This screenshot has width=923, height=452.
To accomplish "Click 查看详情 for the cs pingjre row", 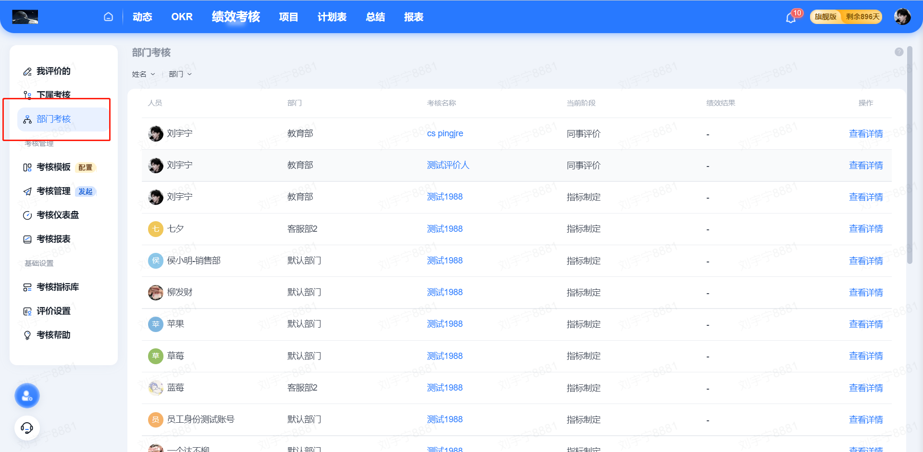I will (866, 133).
